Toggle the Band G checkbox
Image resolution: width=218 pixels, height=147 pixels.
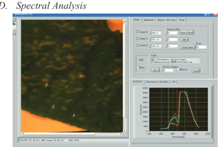[137, 38]
